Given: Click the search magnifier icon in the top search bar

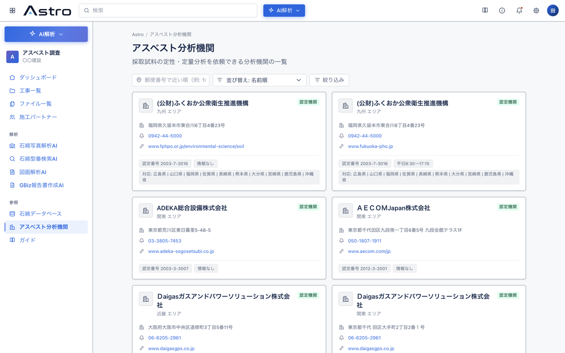Looking at the screenshot, I should (x=86, y=10).
